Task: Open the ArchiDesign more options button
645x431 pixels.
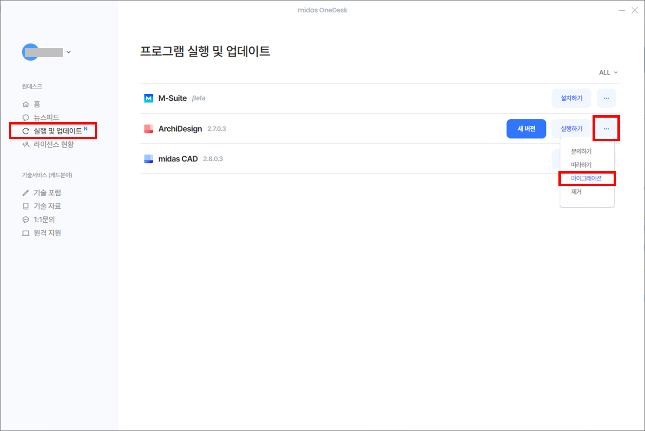Action: [x=606, y=129]
